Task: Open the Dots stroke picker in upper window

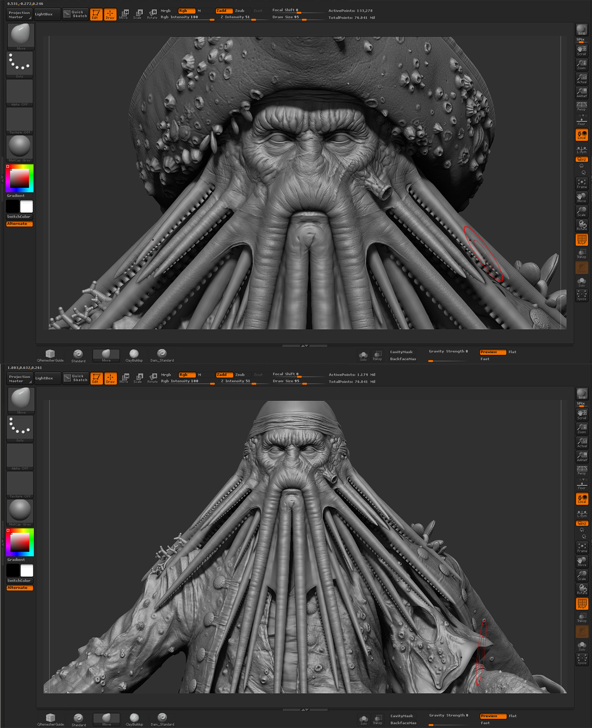Action: 20,65
